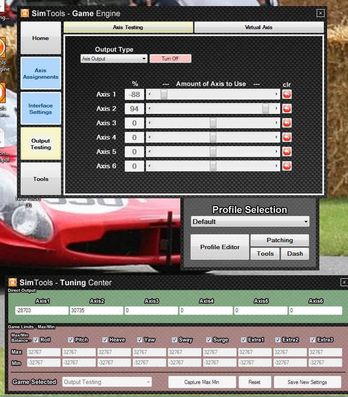Open Tools in the Profile Selection panel
The width and height of the screenshot is (348, 397).
(x=265, y=254)
